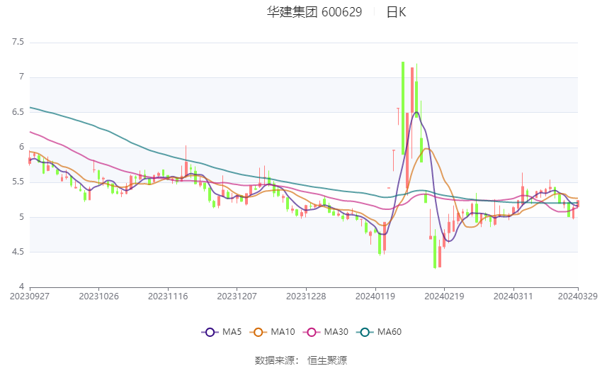Viewport: 602px width, 366px height.
Task: Toggle the MA10 legend series
Action: coord(272,332)
